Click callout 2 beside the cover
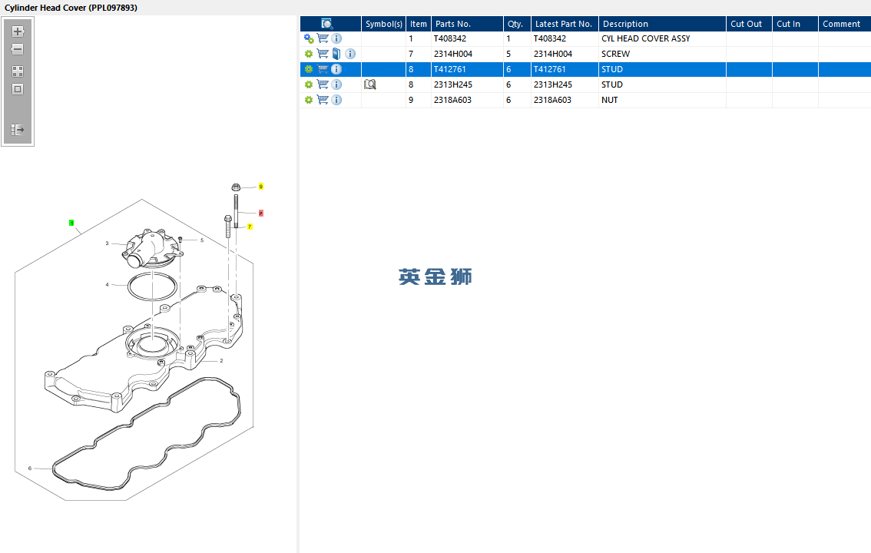 221,361
